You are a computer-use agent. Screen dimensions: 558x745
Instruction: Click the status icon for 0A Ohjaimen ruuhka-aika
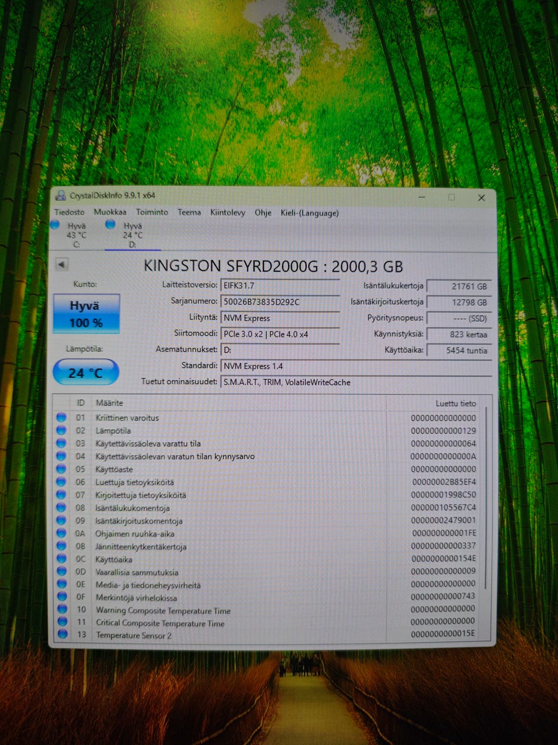[x=62, y=533]
